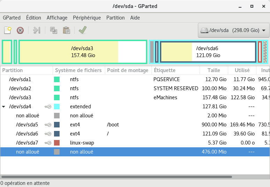This screenshot has height=187, width=270.
Task: Select the /dev/sda6 row in partition list
Action: [x=105, y=134]
